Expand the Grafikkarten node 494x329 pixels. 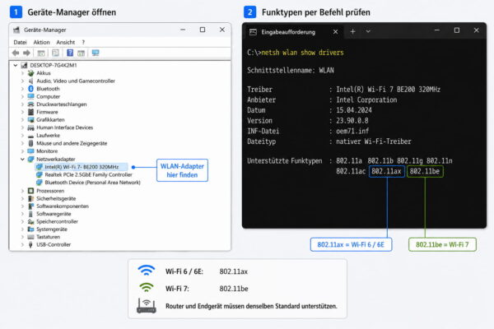point(22,119)
